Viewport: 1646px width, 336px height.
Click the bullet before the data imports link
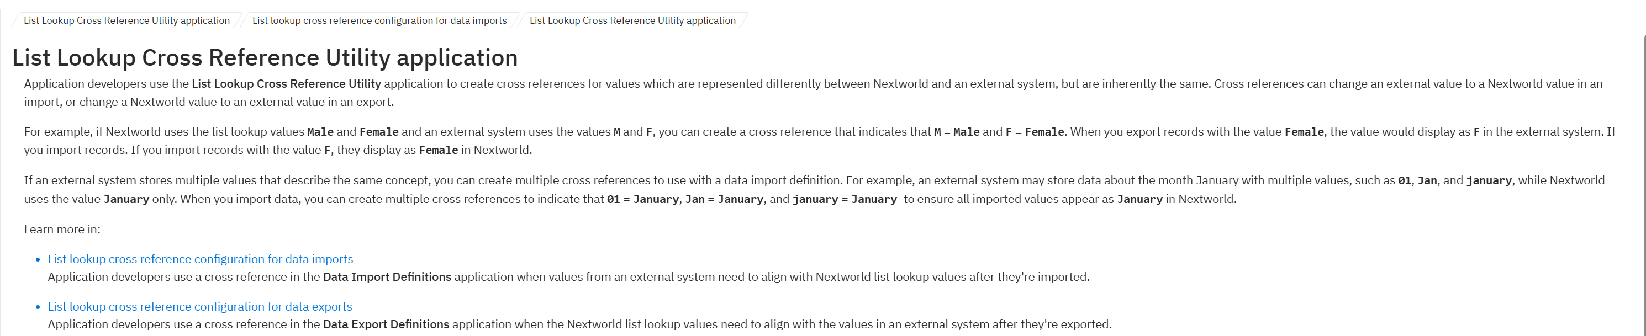click(38, 259)
